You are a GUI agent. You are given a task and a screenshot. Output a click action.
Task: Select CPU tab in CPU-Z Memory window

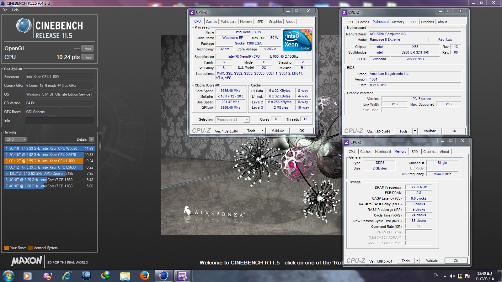(352, 152)
